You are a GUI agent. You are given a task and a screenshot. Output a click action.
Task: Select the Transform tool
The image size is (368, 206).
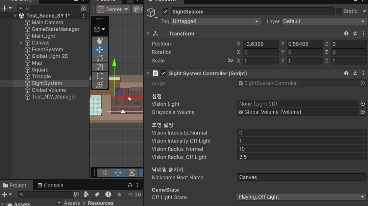[100, 85]
